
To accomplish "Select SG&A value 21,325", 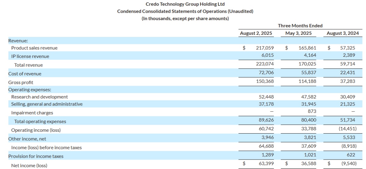I will pos(348,104).
